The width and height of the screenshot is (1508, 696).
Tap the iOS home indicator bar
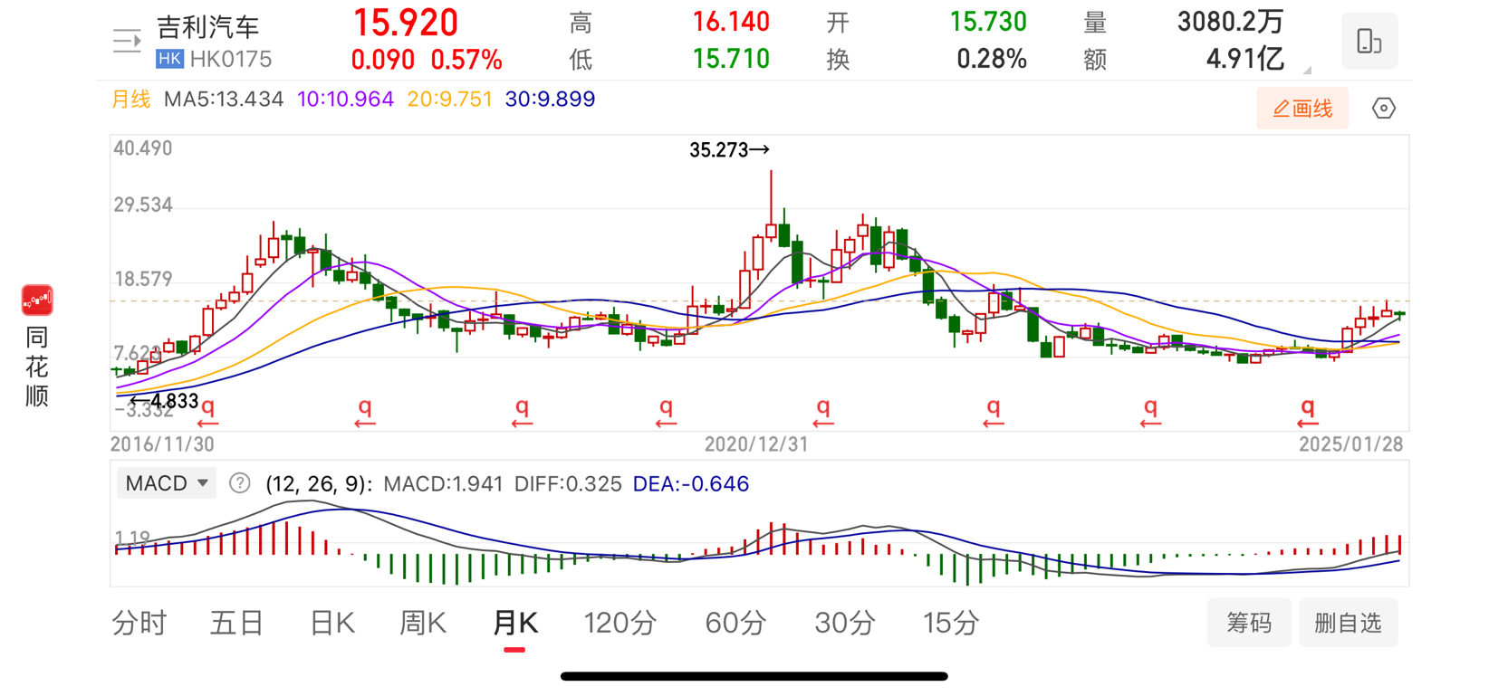[x=754, y=676]
